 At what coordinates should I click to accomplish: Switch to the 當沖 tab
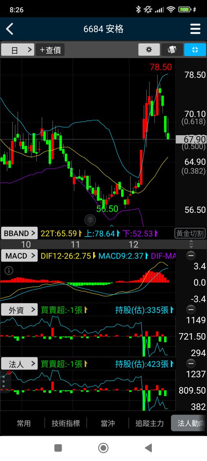point(108,423)
